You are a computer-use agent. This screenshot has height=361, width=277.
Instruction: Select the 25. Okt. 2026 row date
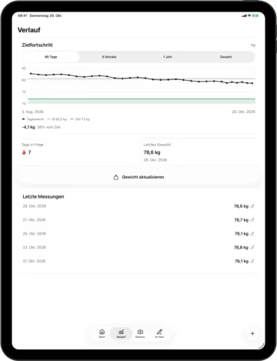click(x=35, y=233)
